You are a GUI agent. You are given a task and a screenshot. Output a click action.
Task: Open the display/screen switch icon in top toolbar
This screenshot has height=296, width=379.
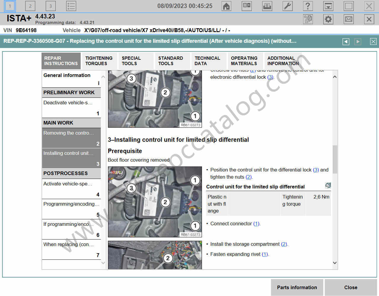pyautogui.click(x=247, y=6)
